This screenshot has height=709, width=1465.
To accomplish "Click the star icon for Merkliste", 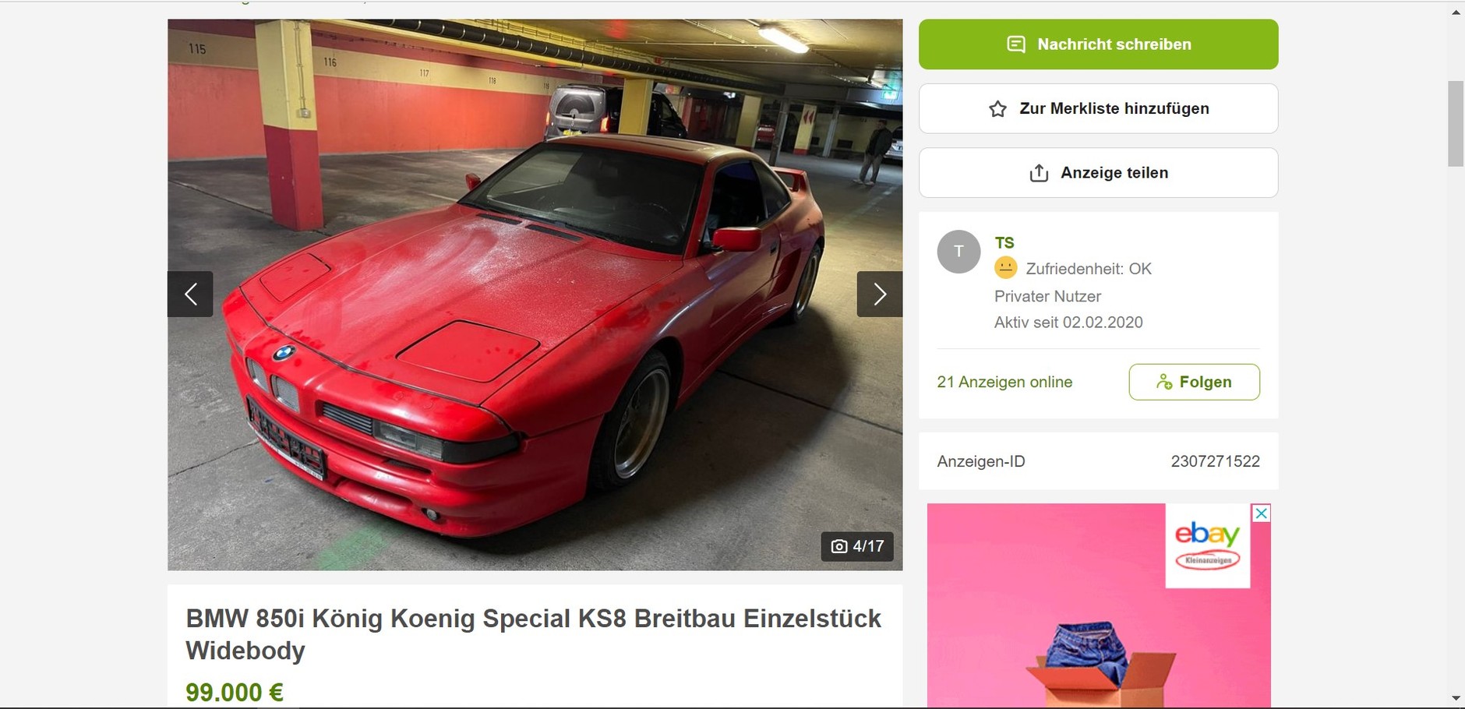I will (x=997, y=109).
